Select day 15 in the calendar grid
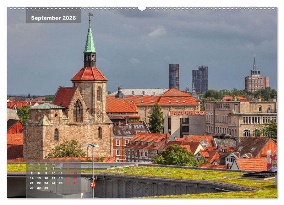The image size is (284, 205). point(39,178)
